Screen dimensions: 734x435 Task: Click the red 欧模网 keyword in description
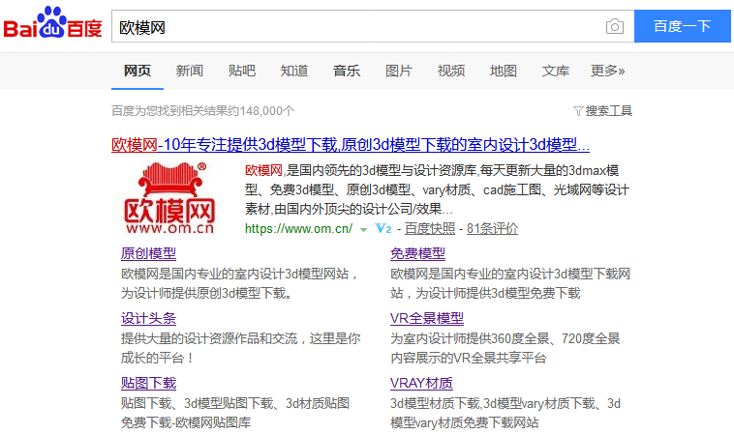263,170
